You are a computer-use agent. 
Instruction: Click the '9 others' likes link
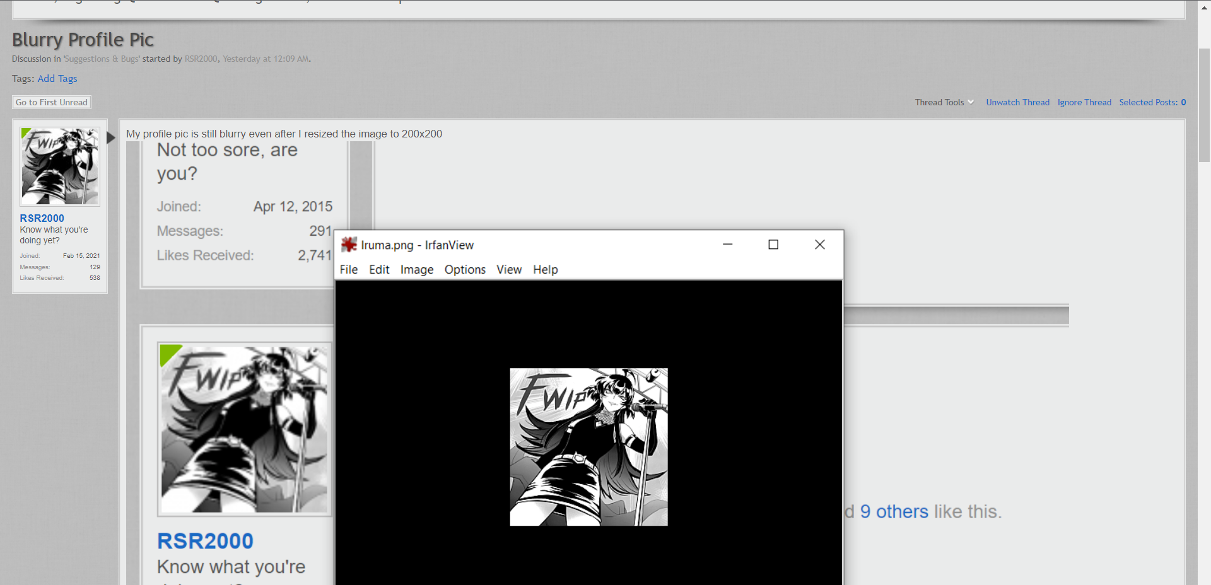[894, 511]
